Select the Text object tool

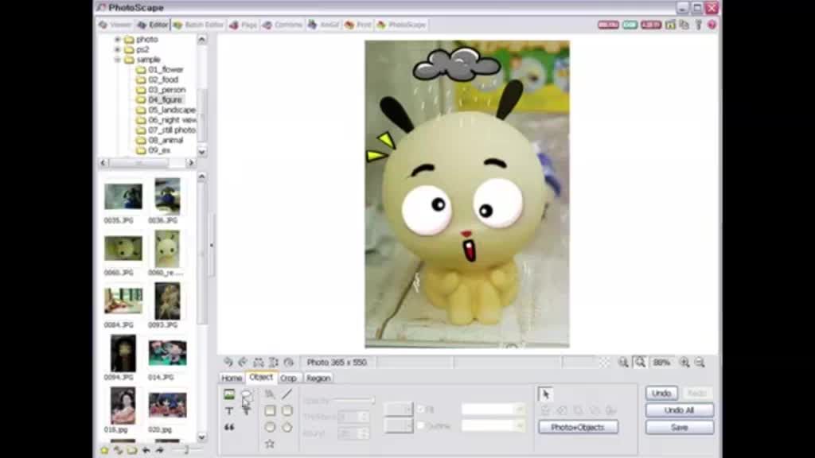[x=229, y=411]
